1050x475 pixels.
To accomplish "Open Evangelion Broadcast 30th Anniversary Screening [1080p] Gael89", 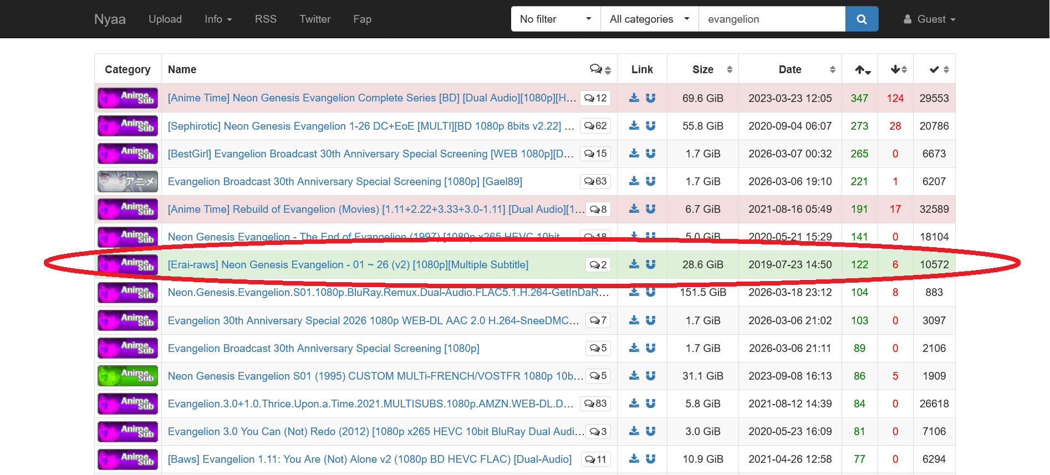I will click(x=345, y=181).
